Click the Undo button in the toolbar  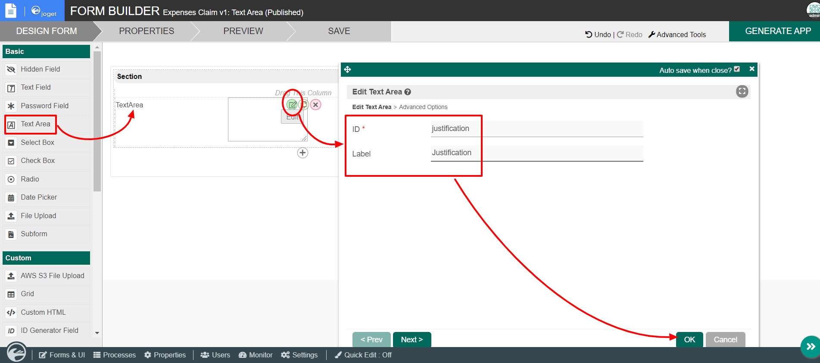pos(598,34)
